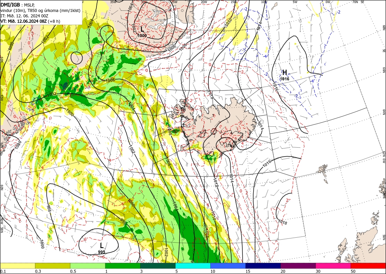Select the 1016 value under the H
The image size is (386, 274).
pos(284,79)
